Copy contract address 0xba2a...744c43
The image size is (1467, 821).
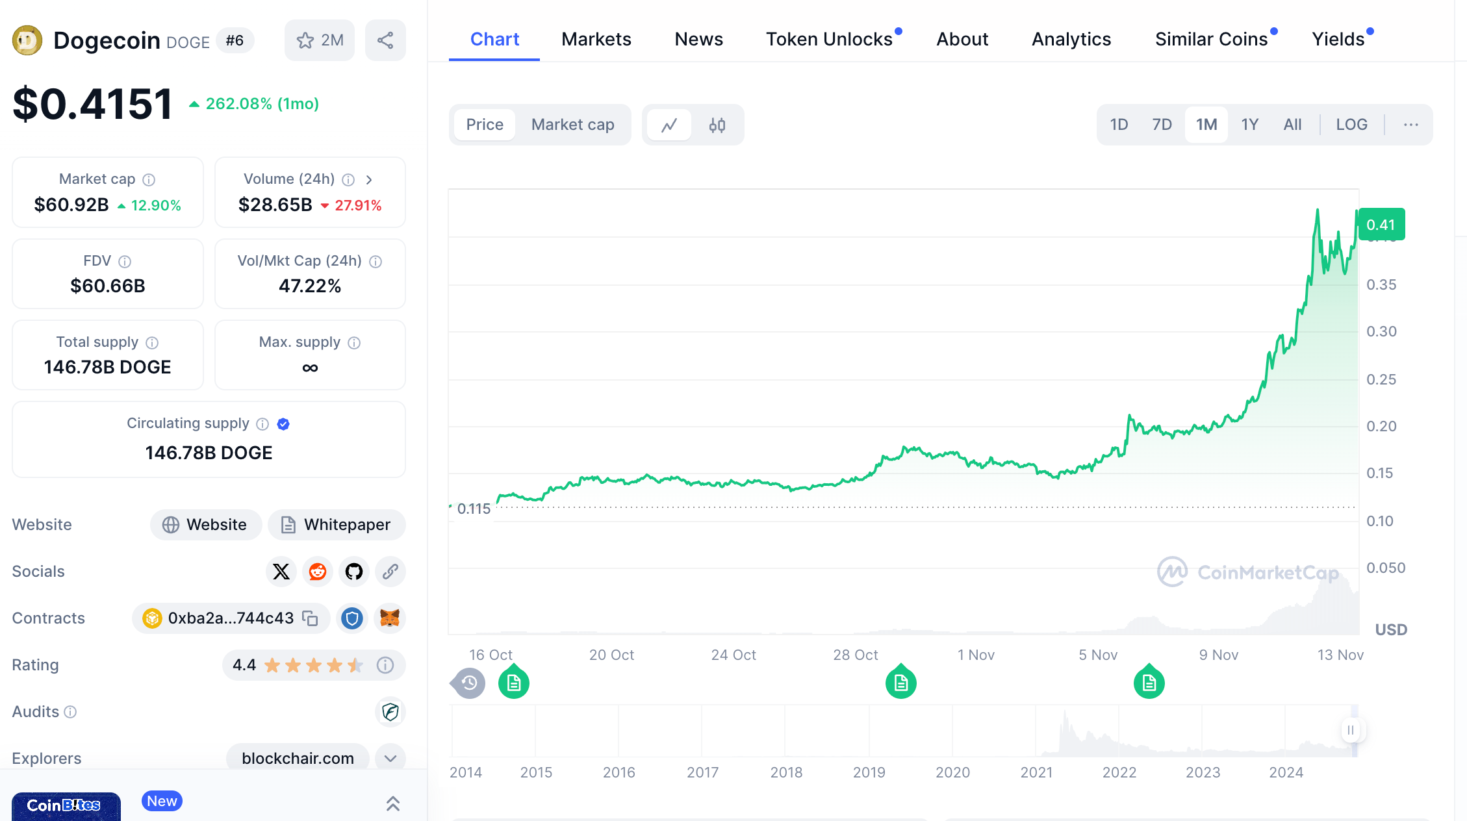click(311, 618)
